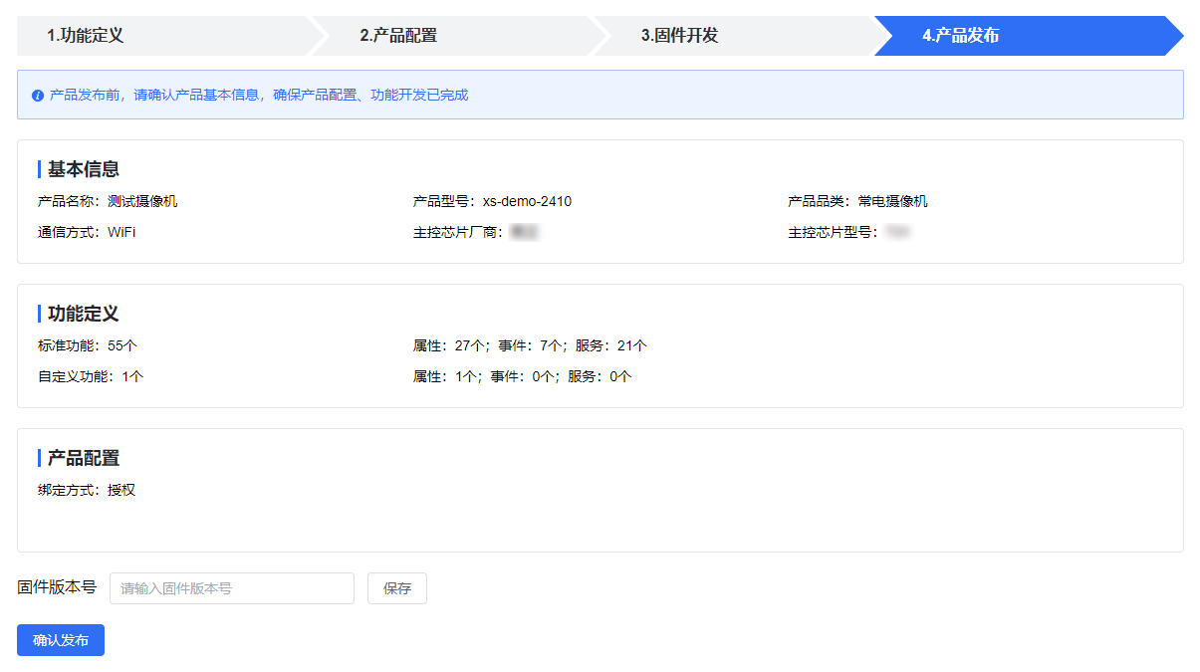Go to step 3.固件开发
The height and width of the screenshot is (672, 1200).
coord(679,36)
